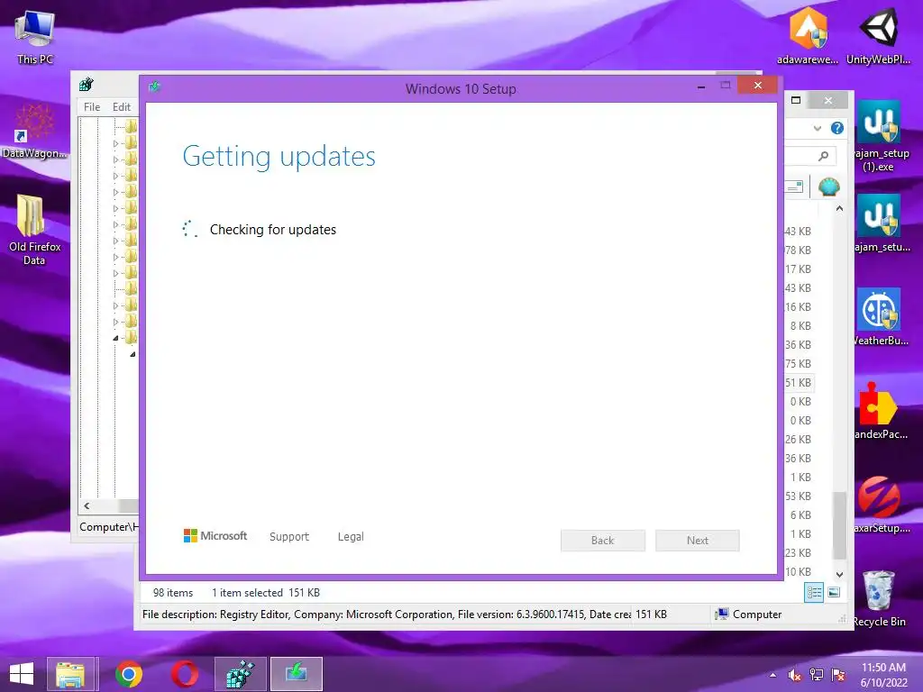
Task: Click the Support link in Setup
Action: tap(289, 537)
